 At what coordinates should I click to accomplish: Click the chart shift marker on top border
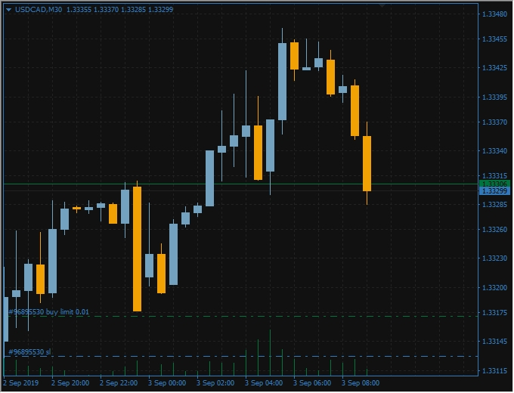(382, 6)
